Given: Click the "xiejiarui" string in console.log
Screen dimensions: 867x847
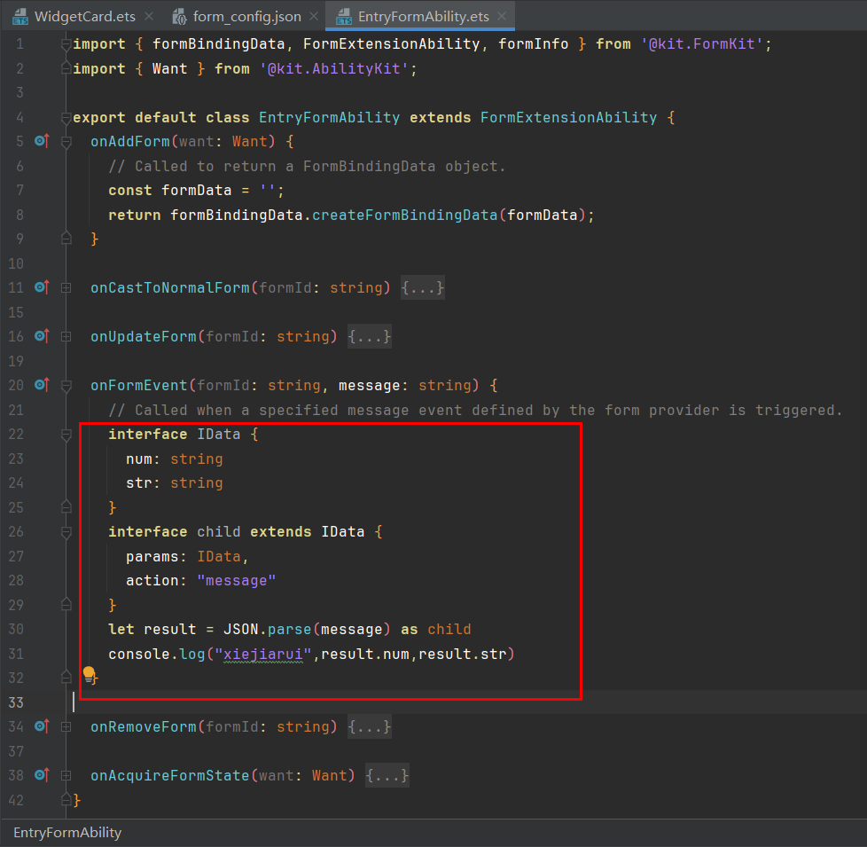Looking at the screenshot, I should tap(264, 654).
